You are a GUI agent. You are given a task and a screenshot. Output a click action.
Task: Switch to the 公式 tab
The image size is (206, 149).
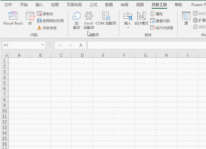(x=93, y=5)
